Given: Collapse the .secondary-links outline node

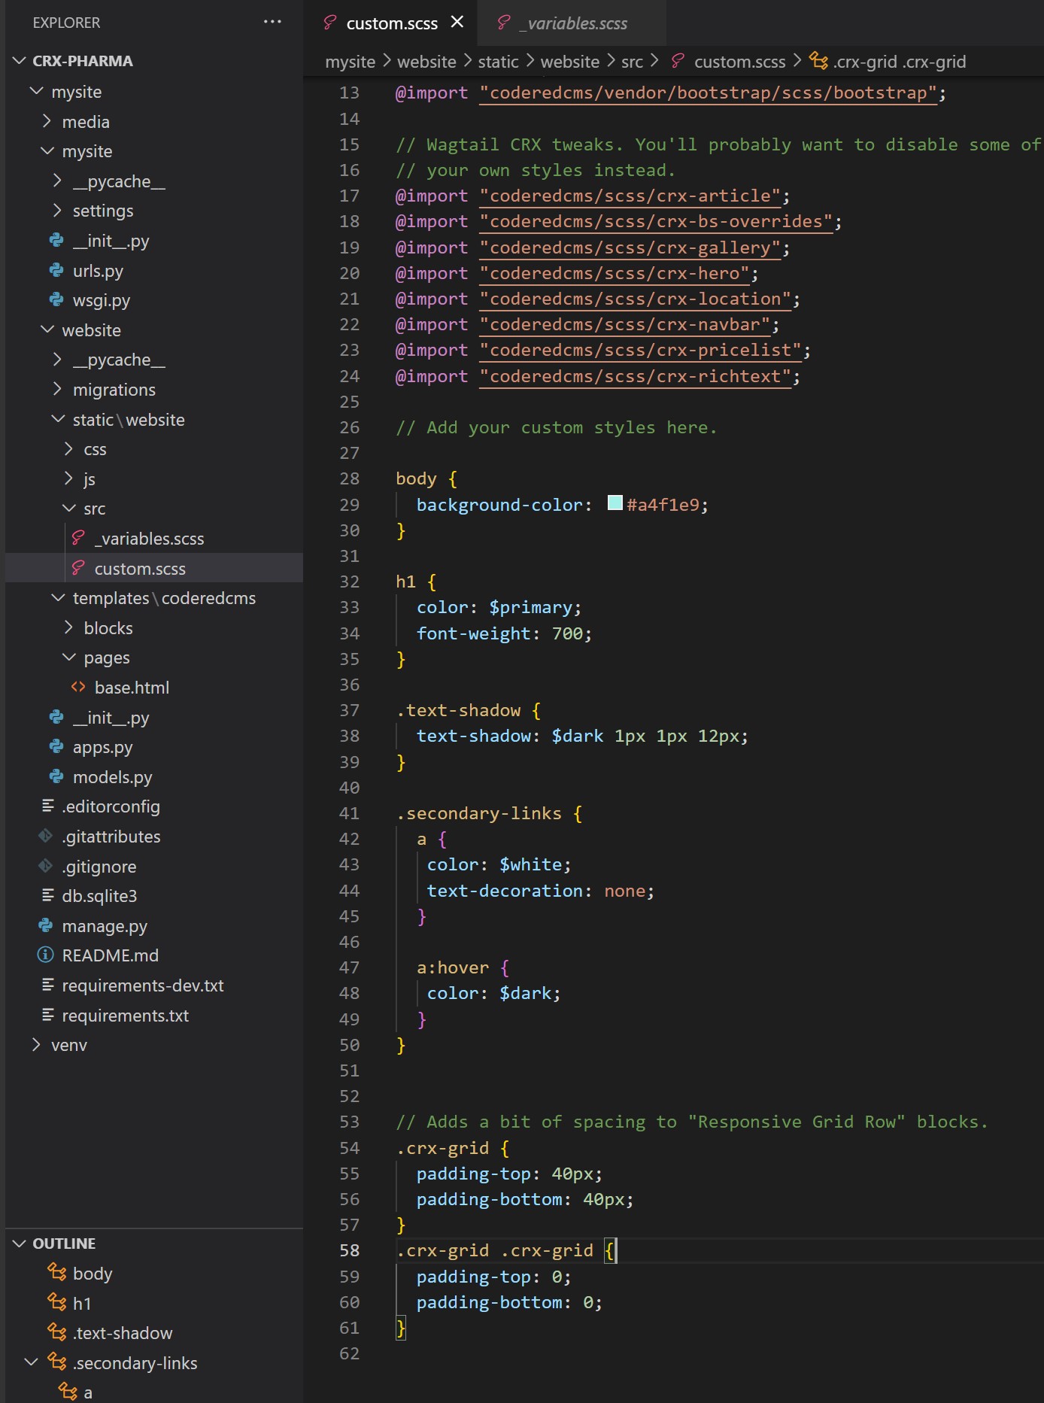Looking at the screenshot, I should 32,1362.
